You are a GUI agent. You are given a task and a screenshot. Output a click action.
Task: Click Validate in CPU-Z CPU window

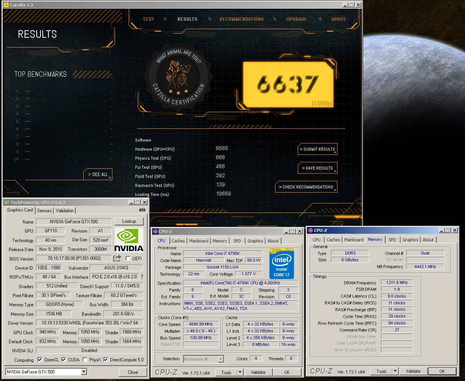pos(258,372)
